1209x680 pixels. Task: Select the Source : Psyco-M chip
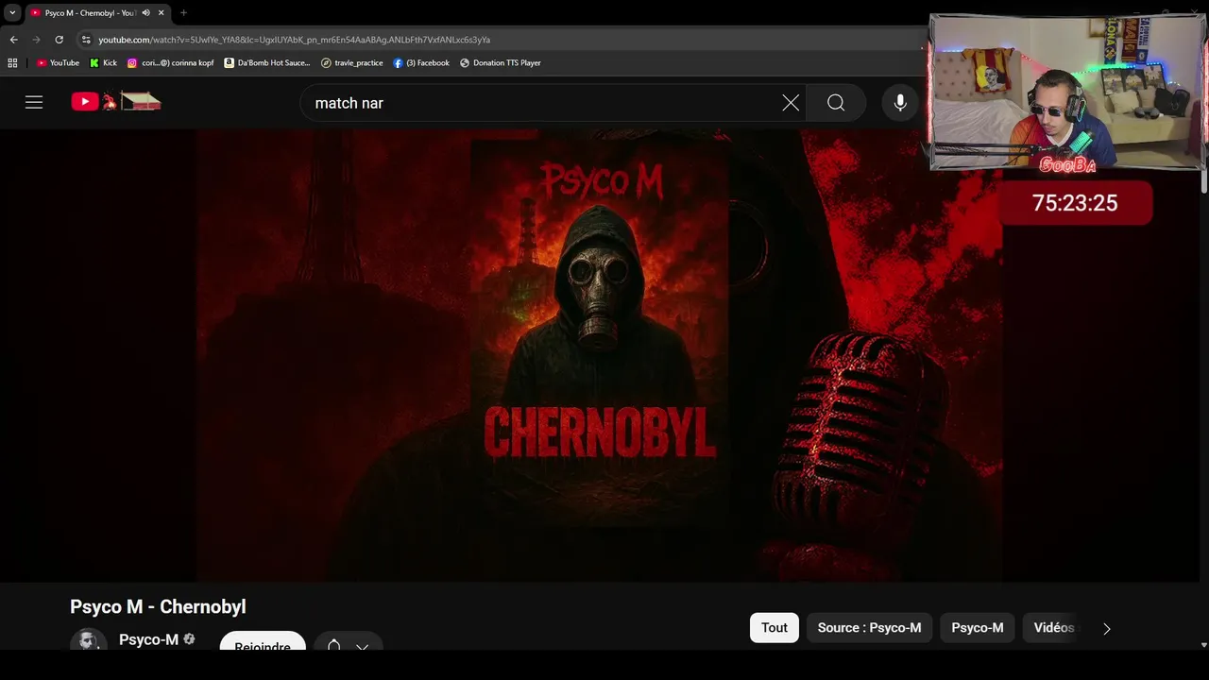click(869, 628)
